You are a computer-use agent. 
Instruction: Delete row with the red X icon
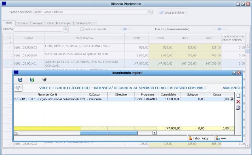tap(238, 102)
